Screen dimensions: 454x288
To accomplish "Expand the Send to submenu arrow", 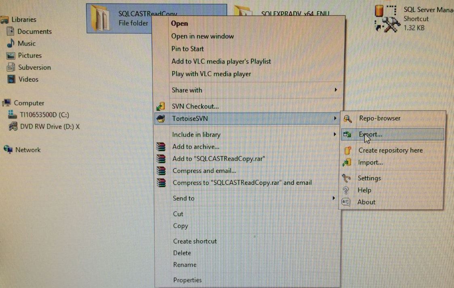I will point(334,198).
